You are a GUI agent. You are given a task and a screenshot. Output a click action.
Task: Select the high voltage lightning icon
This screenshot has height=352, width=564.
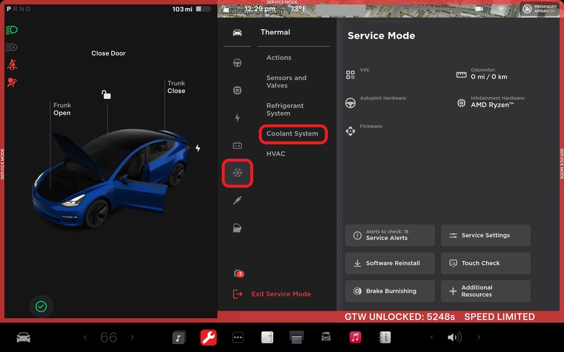237,118
